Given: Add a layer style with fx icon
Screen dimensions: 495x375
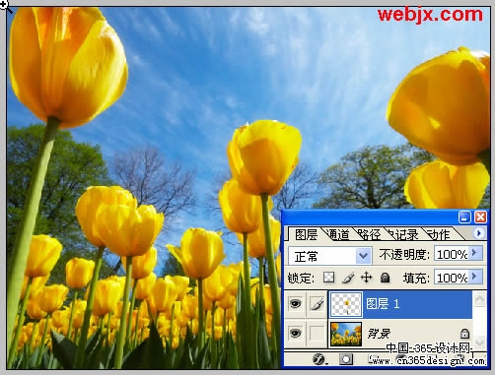Looking at the screenshot, I should point(319,359).
